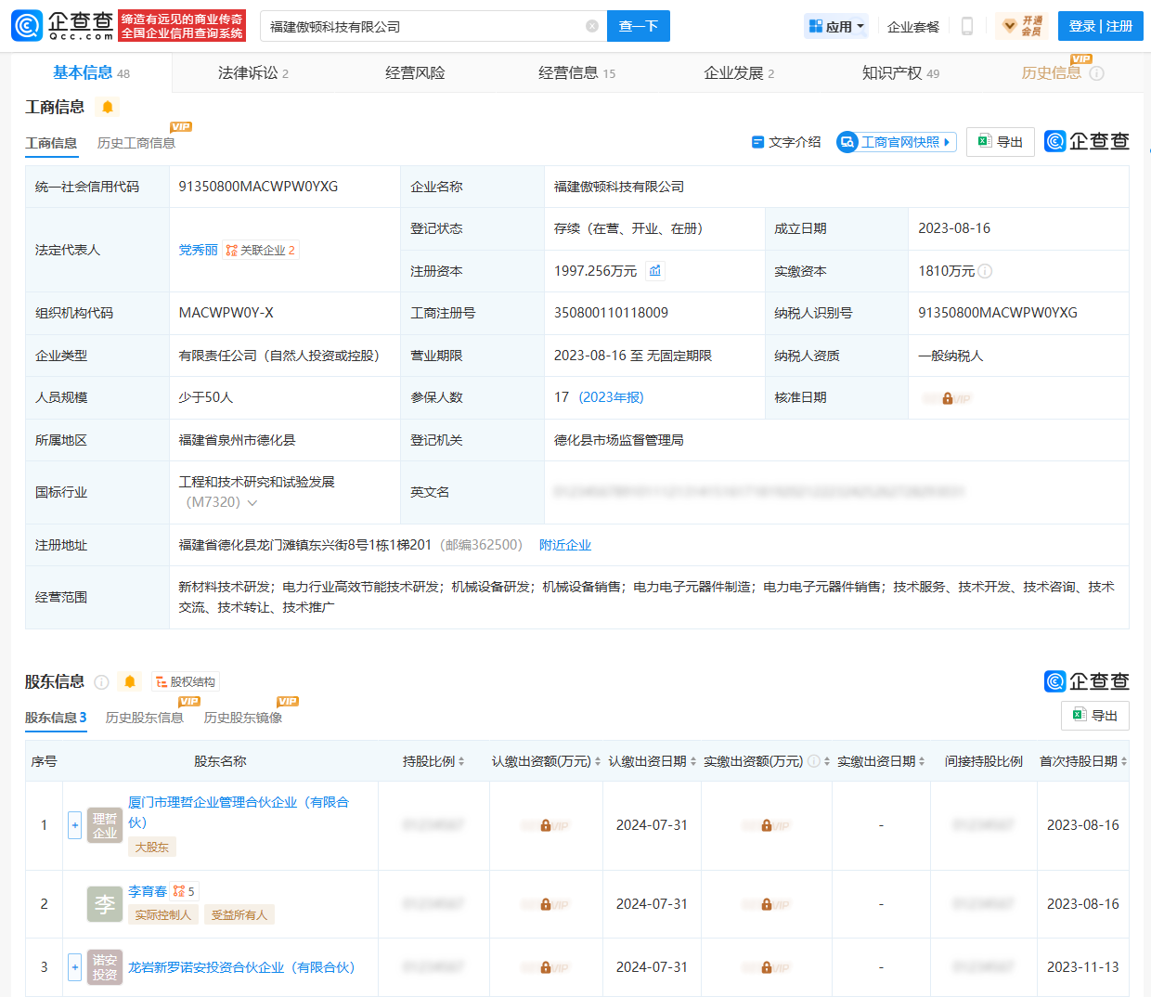Open the registered capital chart icon
The height and width of the screenshot is (997, 1151).
[655, 271]
